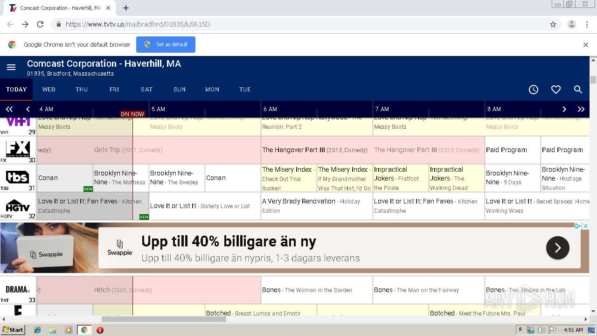Click the horizontal page scrollbar thumb
Viewport: 597px width, 336px height.
[x=164, y=319]
